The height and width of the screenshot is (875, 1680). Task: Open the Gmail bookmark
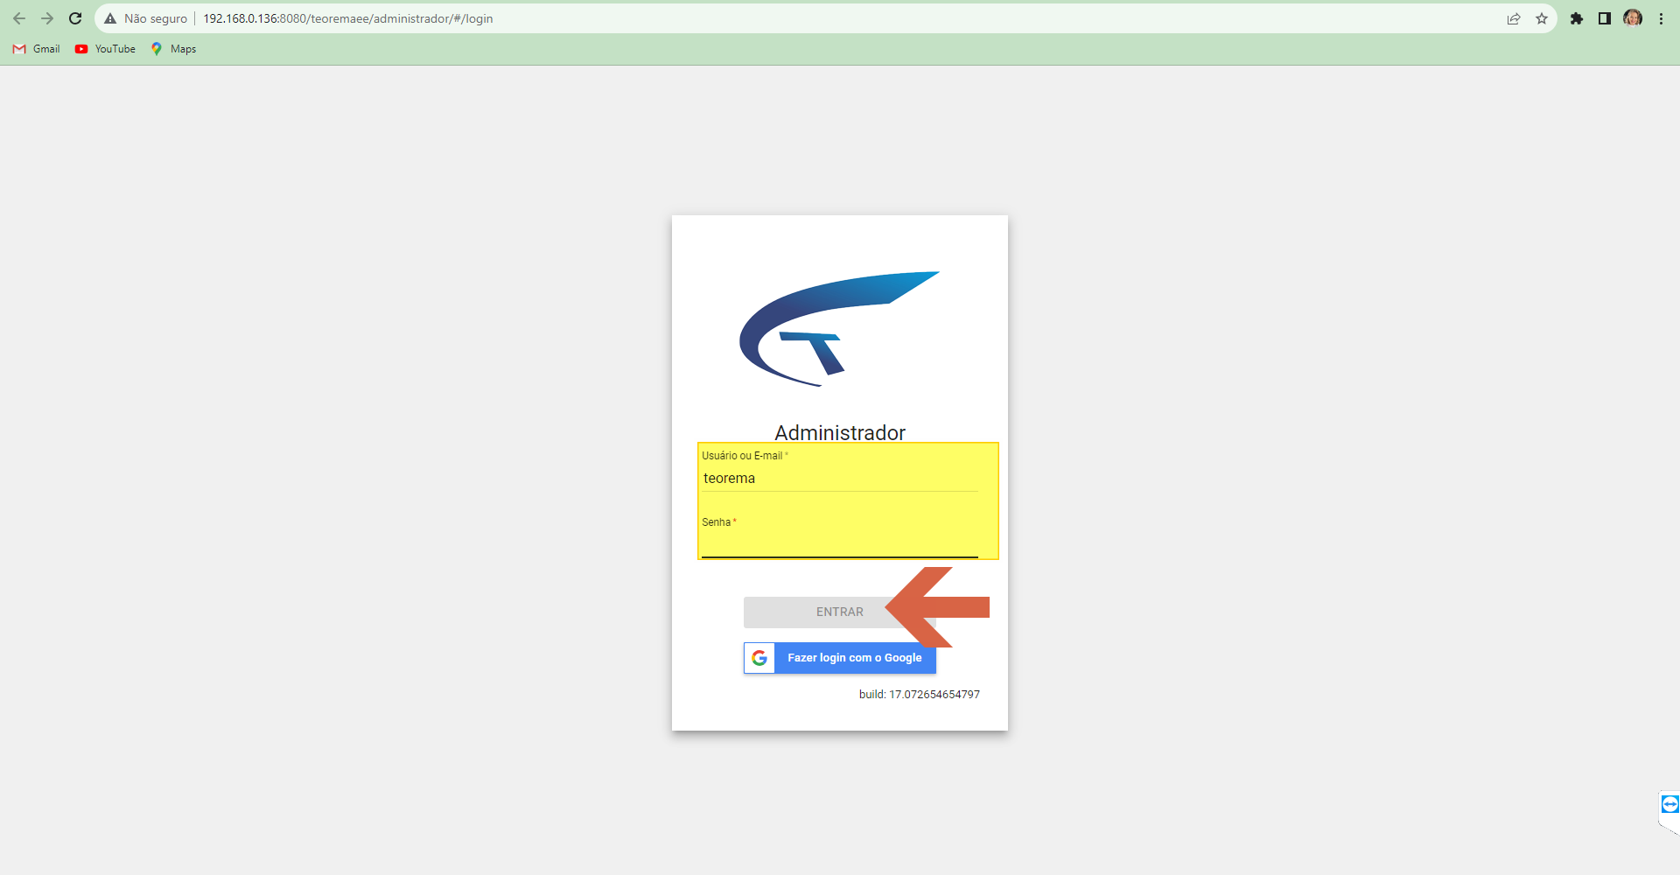(x=37, y=49)
